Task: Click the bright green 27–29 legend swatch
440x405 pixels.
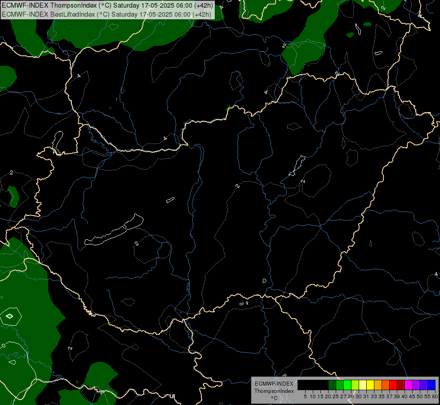Action: coord(347,385)
